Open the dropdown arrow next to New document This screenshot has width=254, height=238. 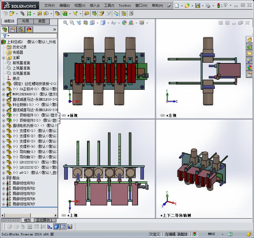tap(182, 6)
